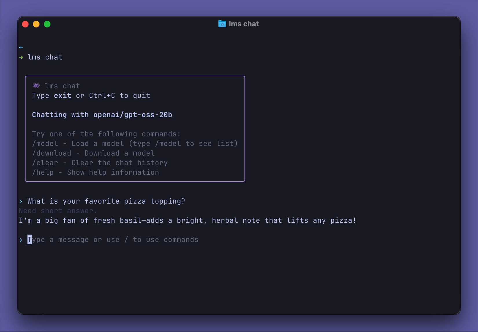Viewport: 478px width, 332px height.
Task: Click the alien robot icon beside lms chat
Action: (36, 85)
